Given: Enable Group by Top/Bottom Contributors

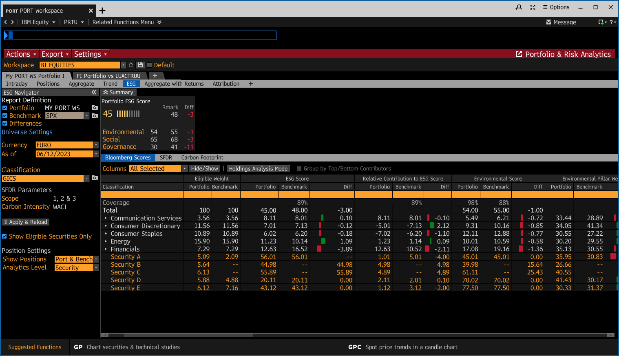Looking at the screenshot, I should point(299,169).
